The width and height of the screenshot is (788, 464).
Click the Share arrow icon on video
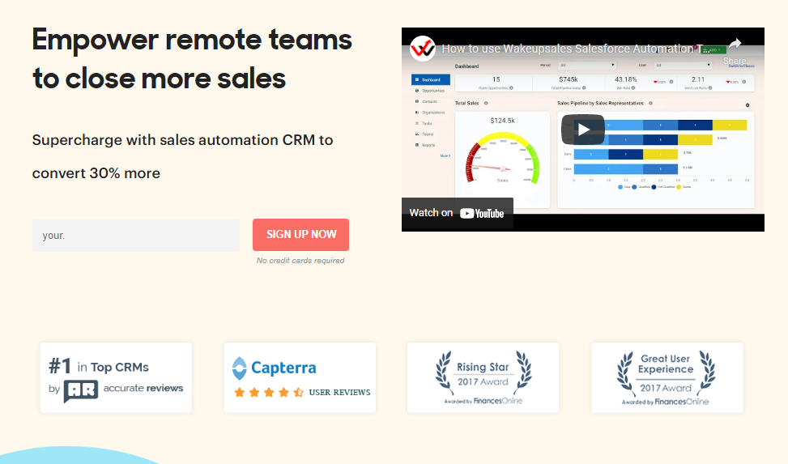735,45
